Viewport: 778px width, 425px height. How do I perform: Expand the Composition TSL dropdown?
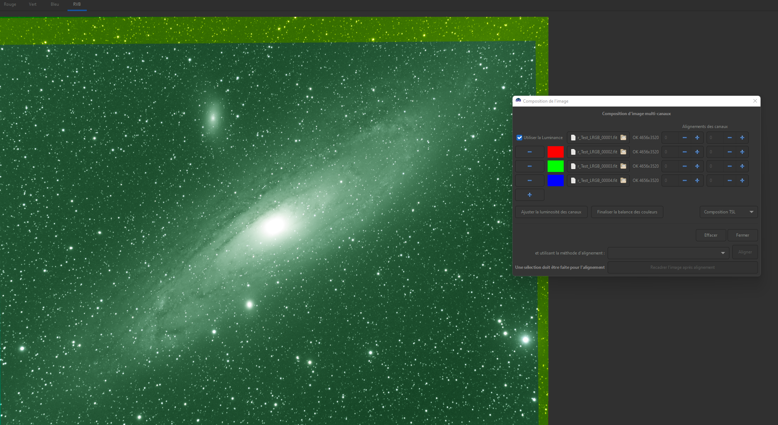point(728,212)
